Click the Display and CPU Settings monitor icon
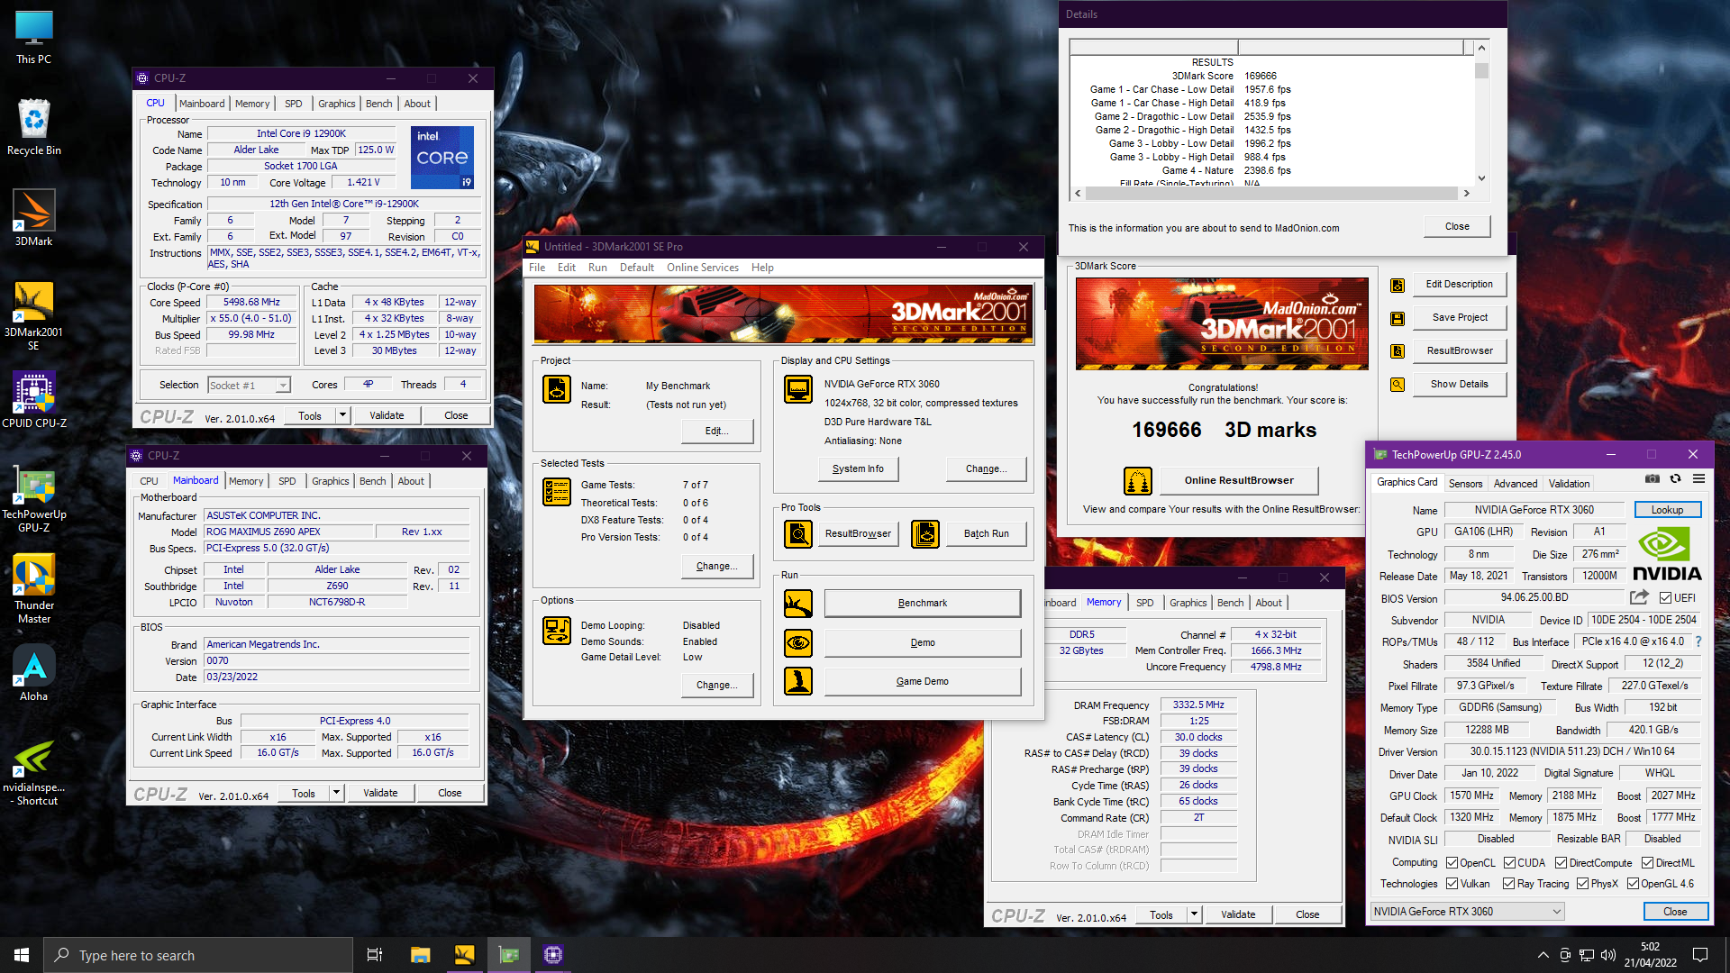The height and width of the screenshot is (973, 1730). point(798,389)
